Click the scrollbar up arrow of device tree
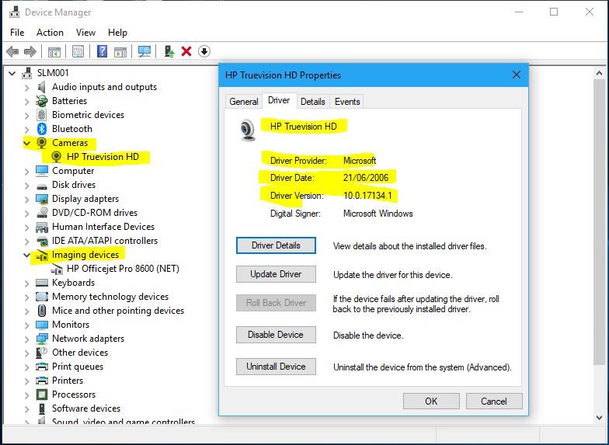Viewport: 609px width, 445px height. 599,73
